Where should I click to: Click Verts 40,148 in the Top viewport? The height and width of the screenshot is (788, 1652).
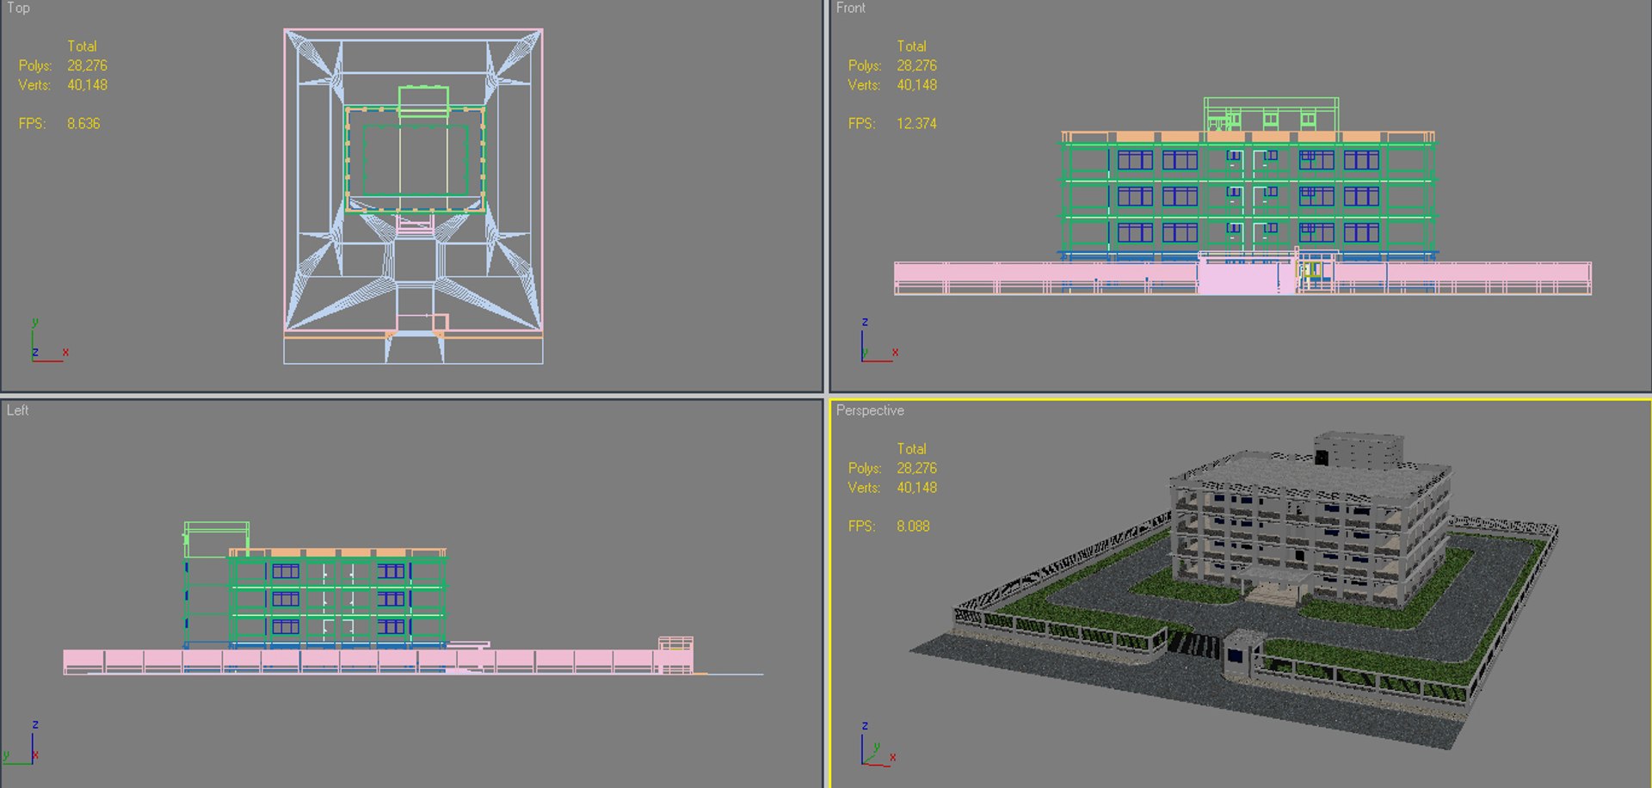[x=87, y=84]
